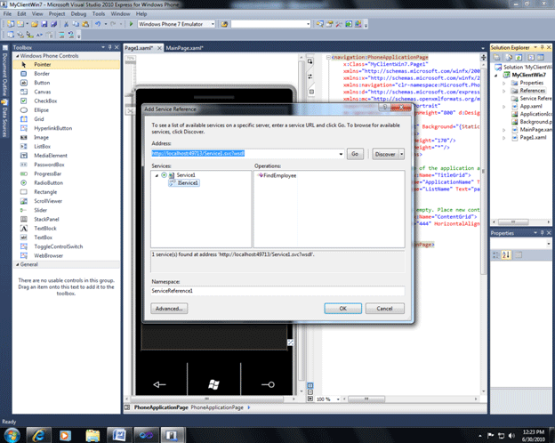Select Service References item in Solution Explorer
The width and height of the screenshot is (555, 443).
click(532, 99)
